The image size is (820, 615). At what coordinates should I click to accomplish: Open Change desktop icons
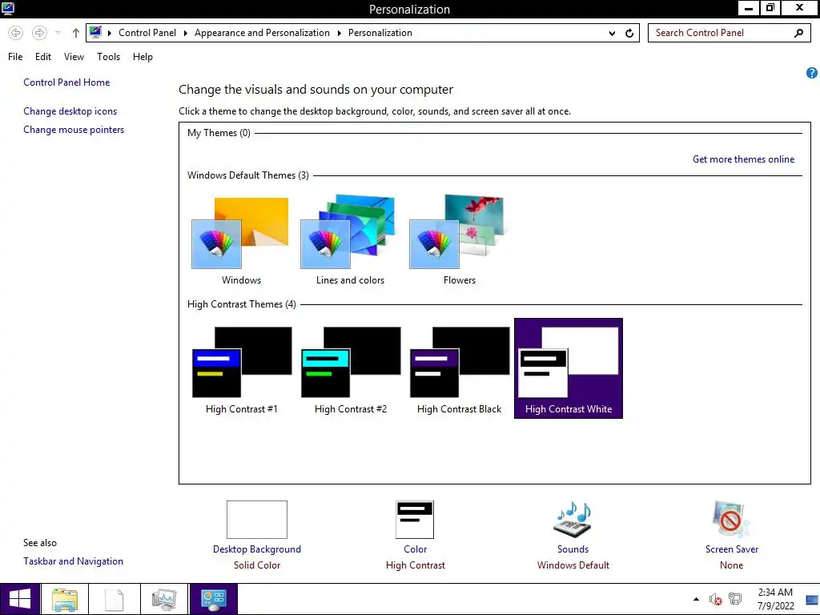[70, 111]
